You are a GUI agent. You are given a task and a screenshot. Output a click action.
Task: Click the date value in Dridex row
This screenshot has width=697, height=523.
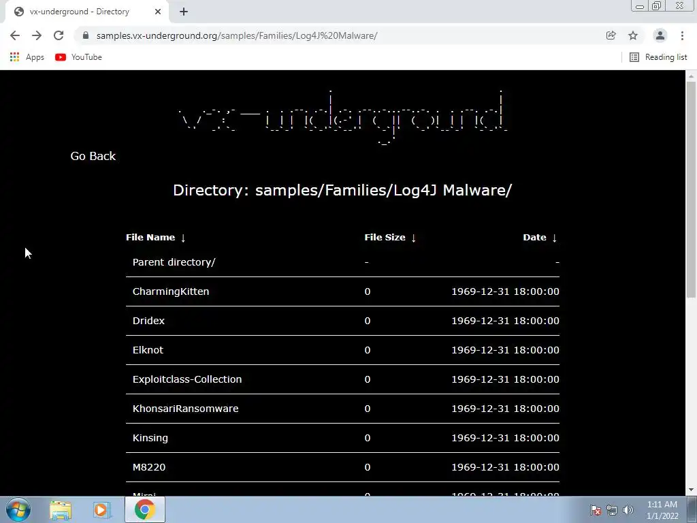click(506, 321)
